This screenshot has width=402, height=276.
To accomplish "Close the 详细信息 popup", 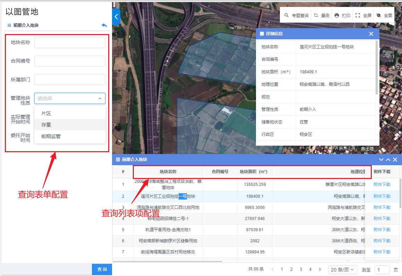I will [371, 34].
